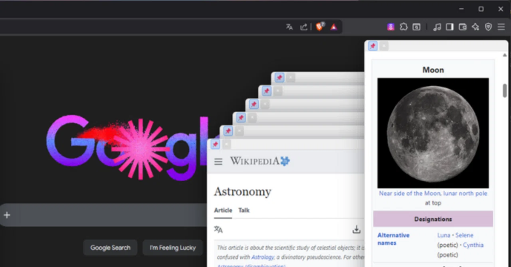511x267 pixels.
Task: Click the I'm Feeling Lucky button
Action: click(172, 247)
